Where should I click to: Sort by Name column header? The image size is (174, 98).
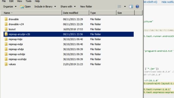coord(31,13)
